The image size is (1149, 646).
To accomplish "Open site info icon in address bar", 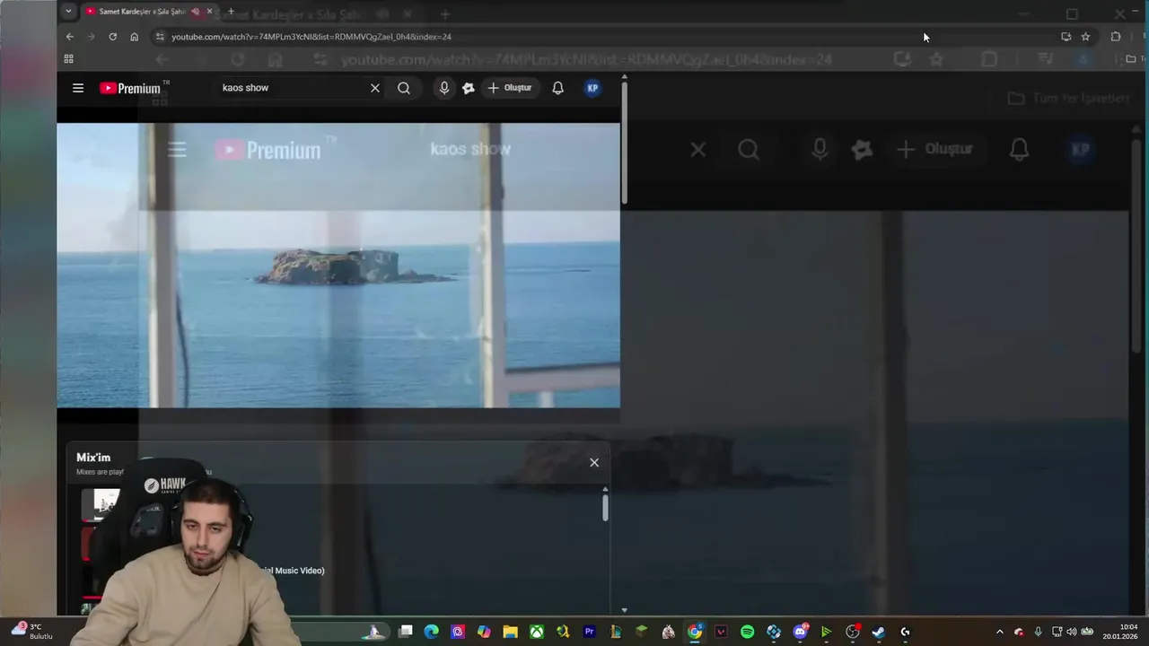I will (x=160, y=37).
